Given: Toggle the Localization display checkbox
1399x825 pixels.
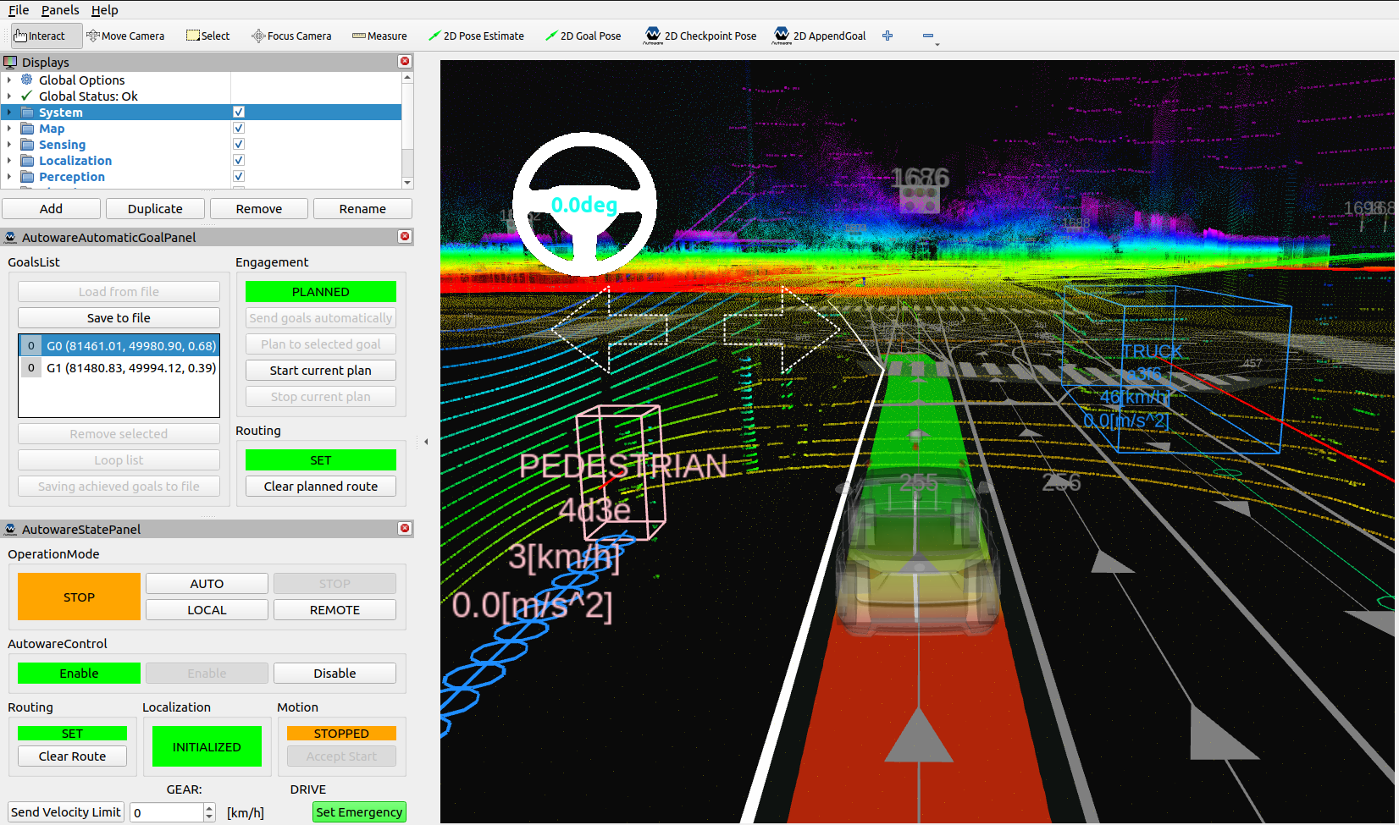Looking at the screenshot, I should click(x=239, y=160).
